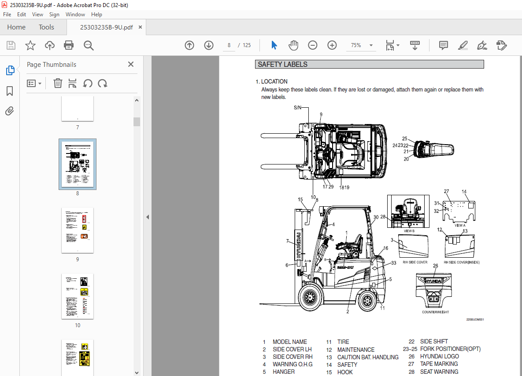Click the 'SIDE COVER LH' legend entry
Screen dimensions: 522x376
[292, 350]
